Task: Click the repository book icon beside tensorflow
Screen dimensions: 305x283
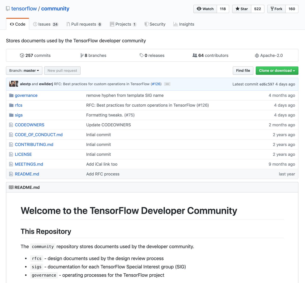Action: pos(8,9)
